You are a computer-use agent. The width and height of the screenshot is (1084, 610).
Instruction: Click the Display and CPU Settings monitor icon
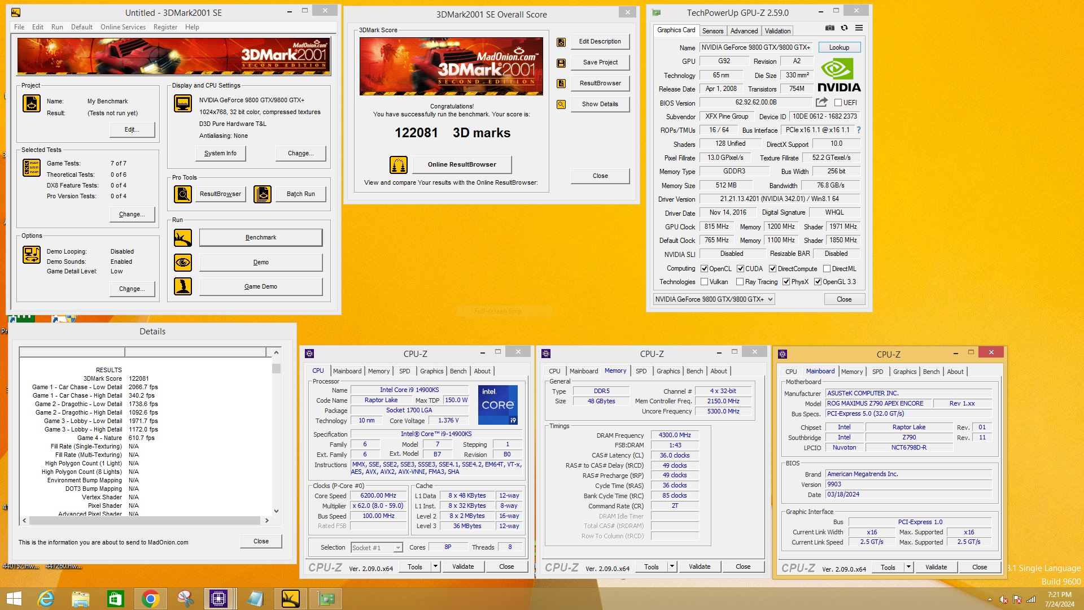tap(183, 103)
